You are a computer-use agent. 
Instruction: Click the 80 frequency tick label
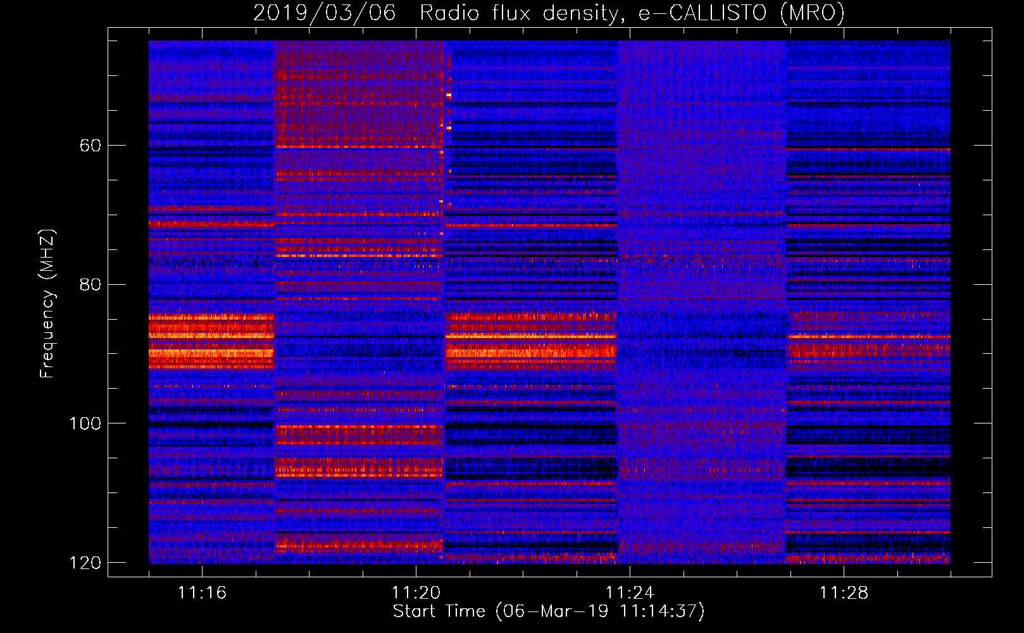point(91,284)
